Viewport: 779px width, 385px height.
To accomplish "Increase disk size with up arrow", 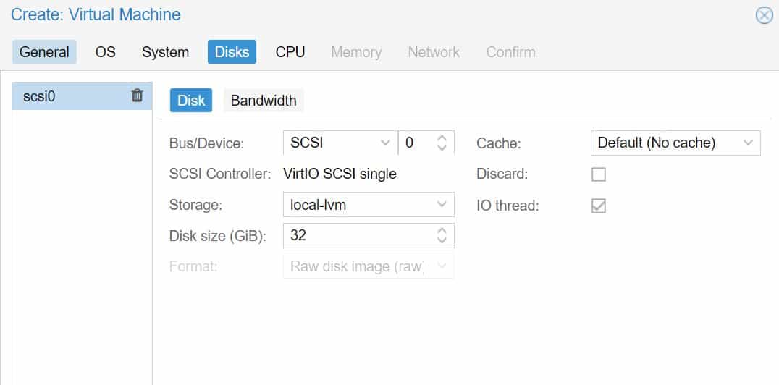I will (x=442, y=231).
